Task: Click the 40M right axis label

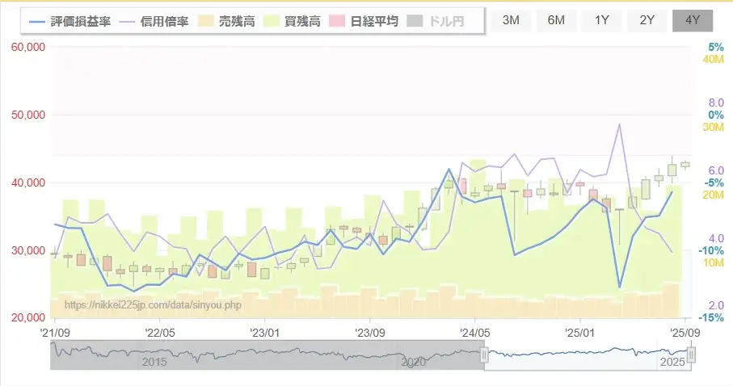Action: 714,59
